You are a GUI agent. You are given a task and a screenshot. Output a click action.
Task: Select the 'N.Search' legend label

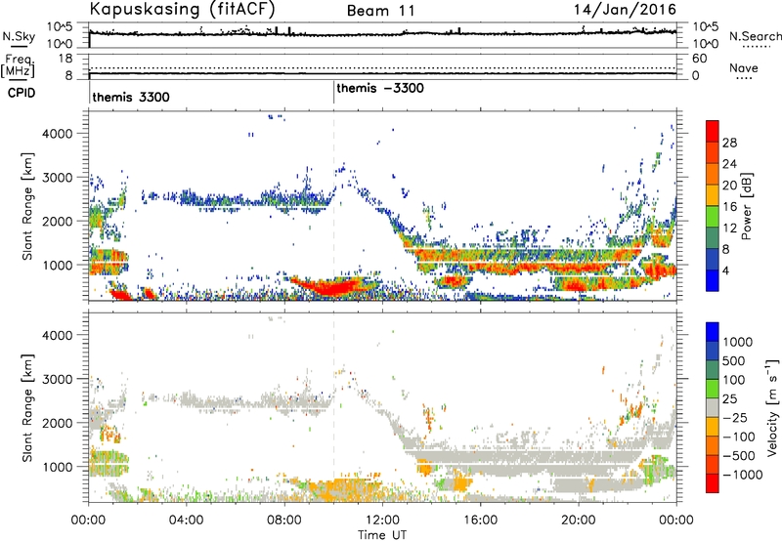click(x=755, y=36)
